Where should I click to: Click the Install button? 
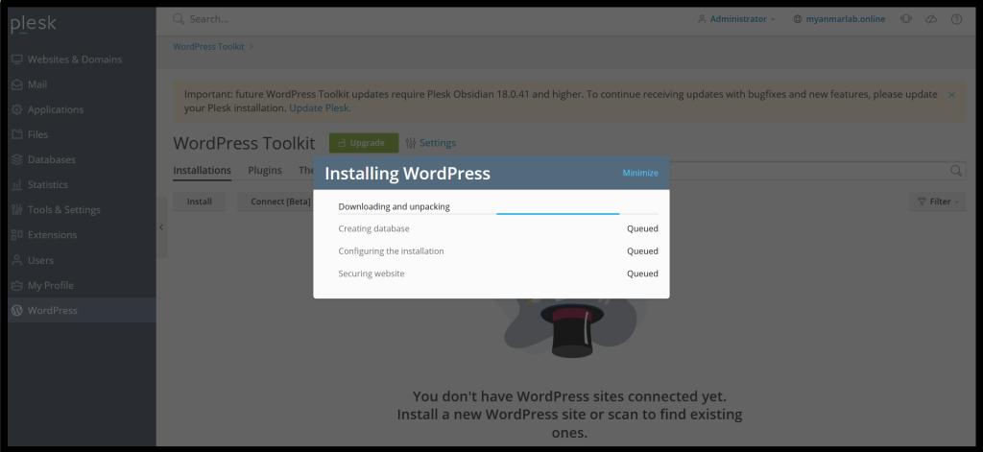[x=200, y=202]
